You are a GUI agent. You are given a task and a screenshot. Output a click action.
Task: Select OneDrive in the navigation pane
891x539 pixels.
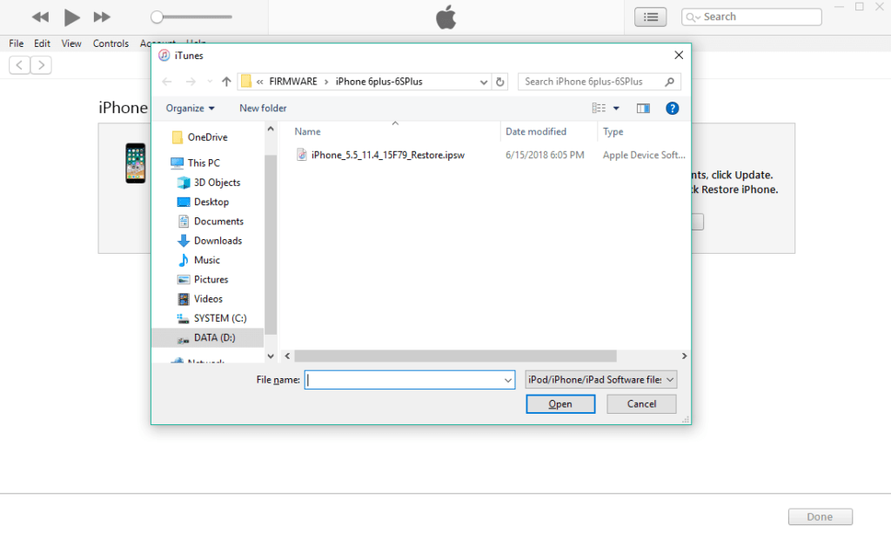tap(207, 136)
